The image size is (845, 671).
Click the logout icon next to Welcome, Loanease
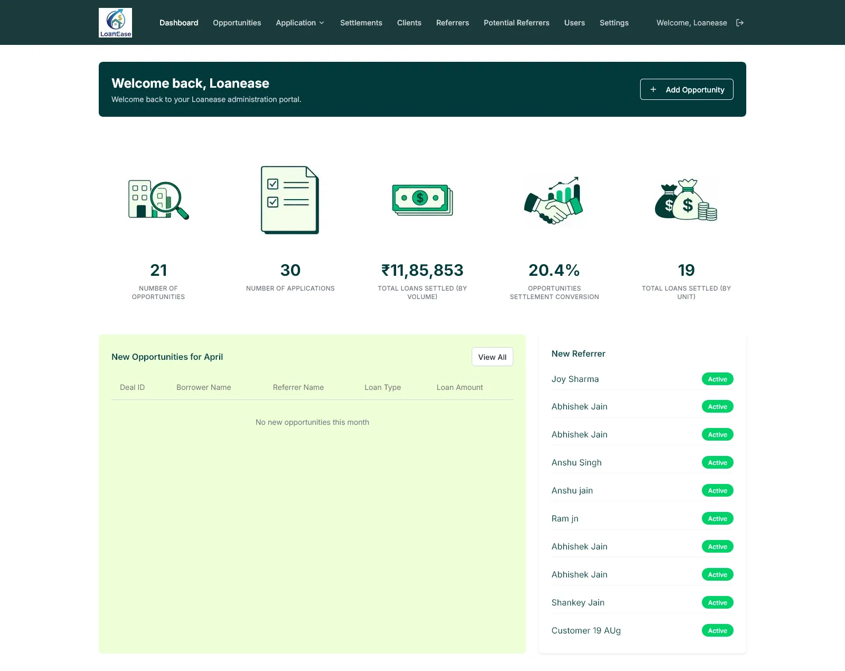pyautogui.click(x=739, y=23)
